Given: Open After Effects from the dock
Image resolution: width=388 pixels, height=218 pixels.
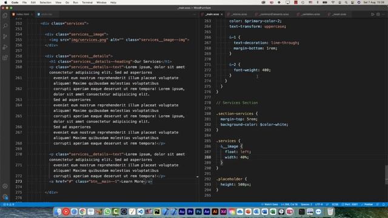Looking at the screenshot, I should [207, 211].
